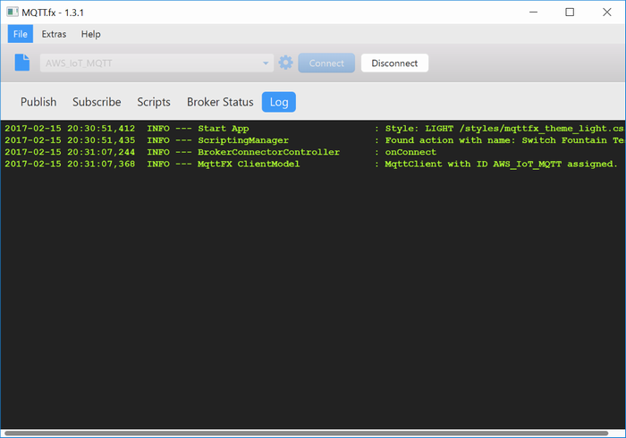Click 'Style: LIGHT' log message
Viewport: 626px width, 438px height.
click(x=504, y=129)
